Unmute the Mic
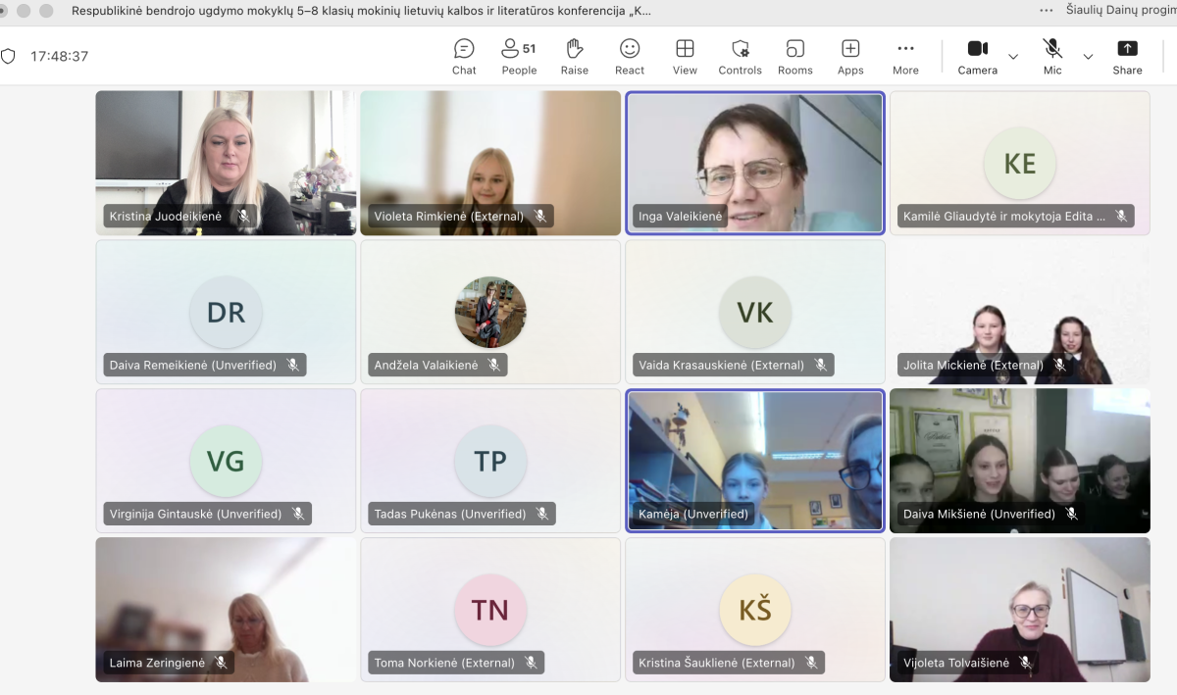1177x695 pixels. point(1052,56)
